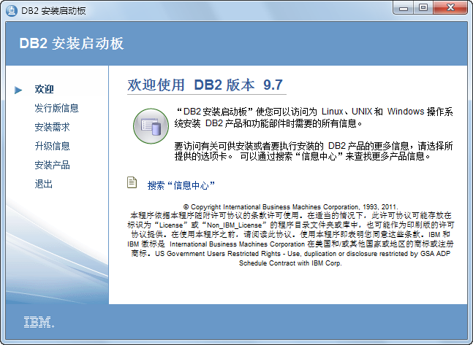
Task: Click the blue DB2 安装启动板 header banner
Action: click(x=236, y=43)
